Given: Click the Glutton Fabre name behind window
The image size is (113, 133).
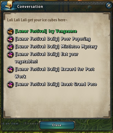Looking at the screenshot, I should click(x=90, y=4).
